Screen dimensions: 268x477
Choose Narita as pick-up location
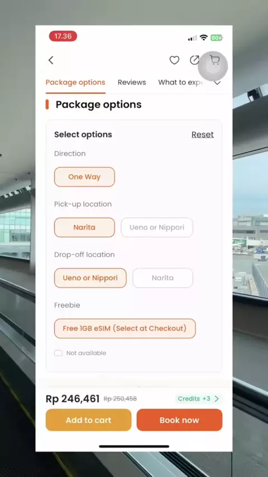tap(84, 227)
